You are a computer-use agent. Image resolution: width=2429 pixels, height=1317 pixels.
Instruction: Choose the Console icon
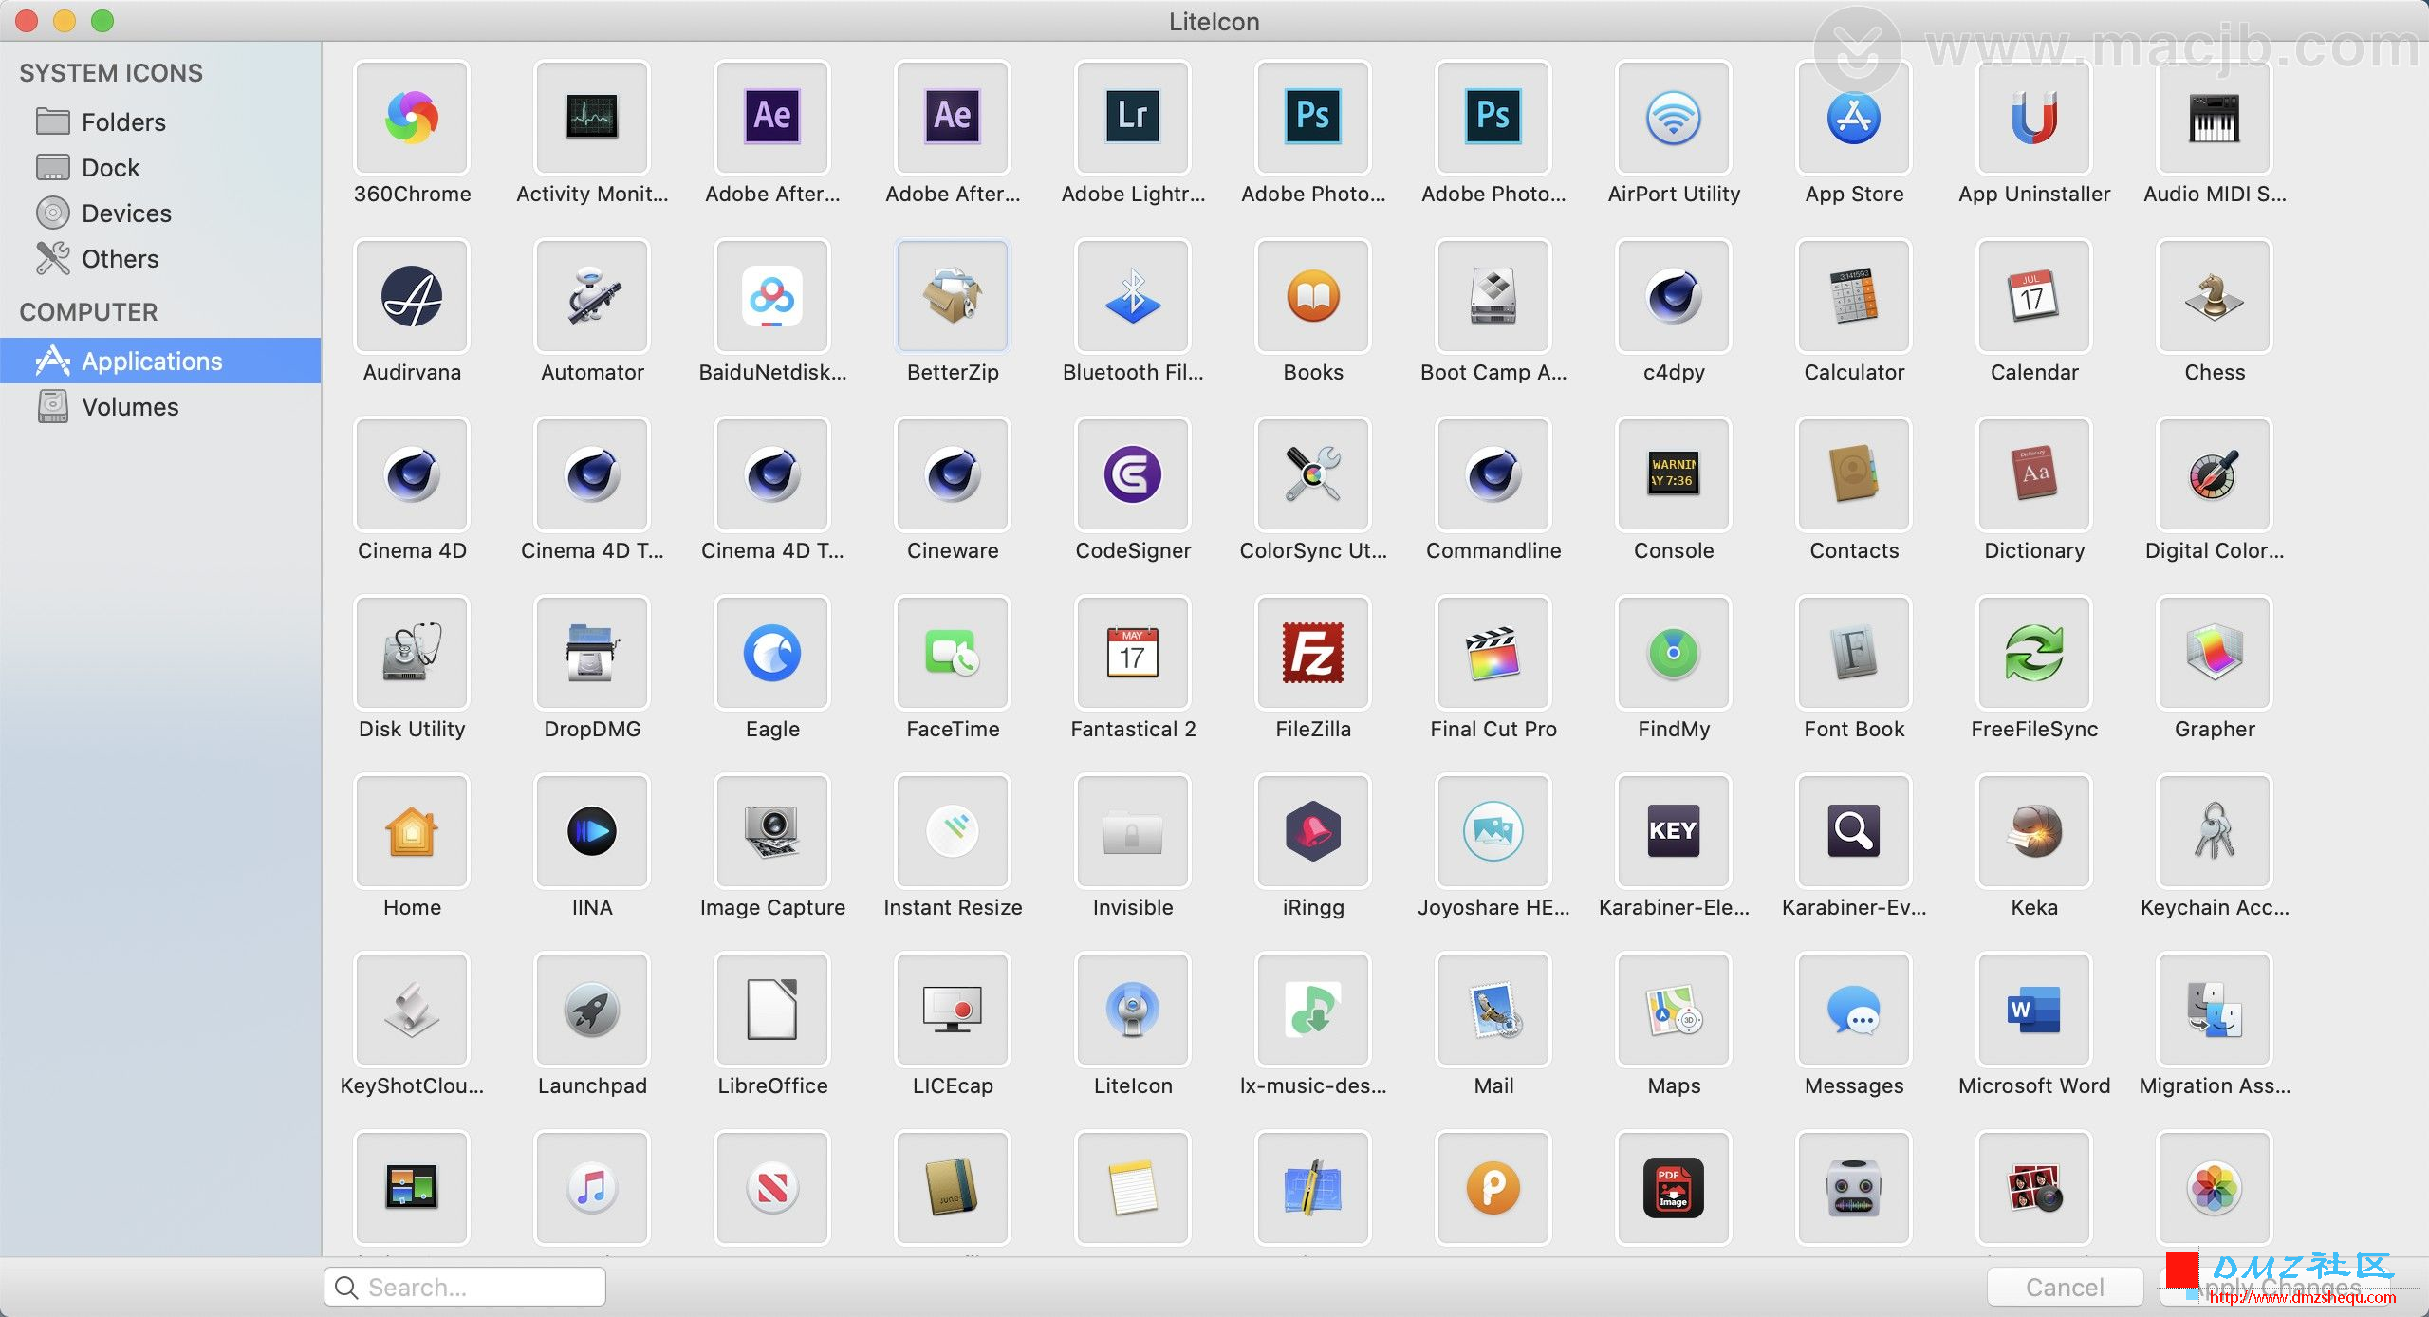pos(1674,474)
